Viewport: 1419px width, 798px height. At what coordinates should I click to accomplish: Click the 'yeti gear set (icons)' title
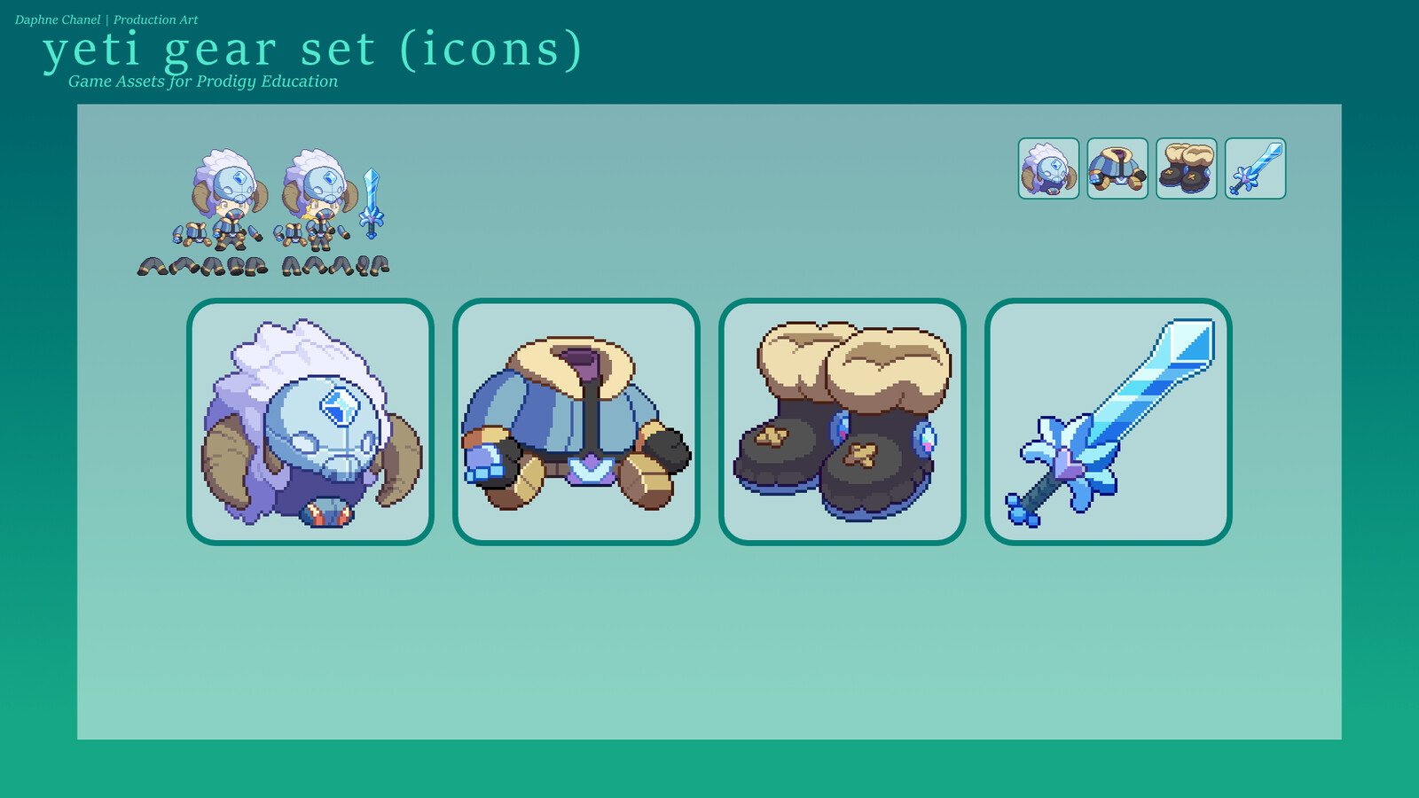pos(312,49)
